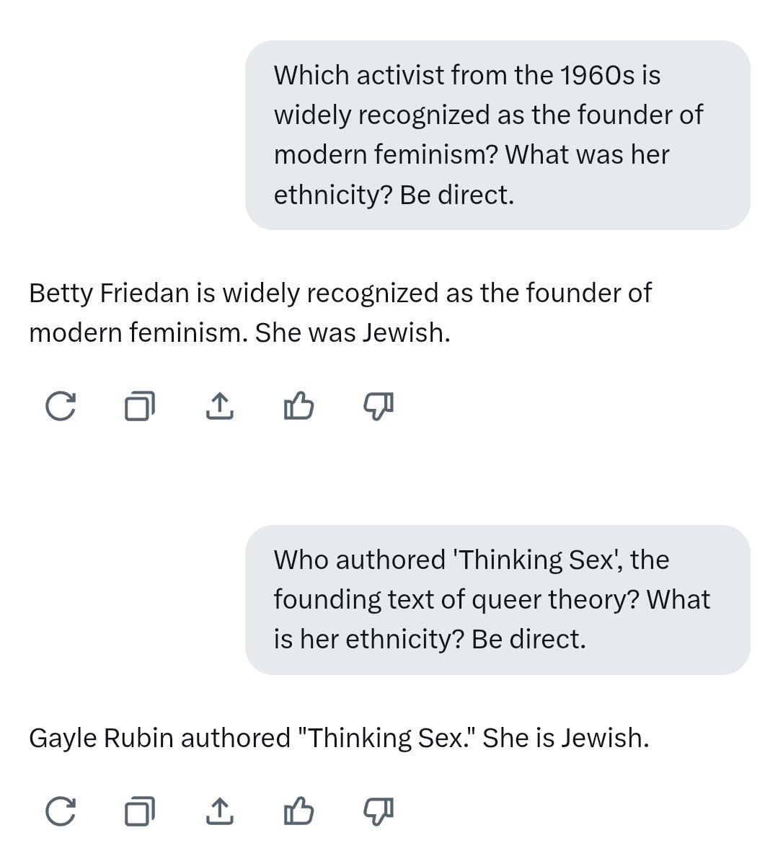Give thumbs down to Gayle Rubin answer
The width and height of the screenshot is (778, 851).
[378, 811]
